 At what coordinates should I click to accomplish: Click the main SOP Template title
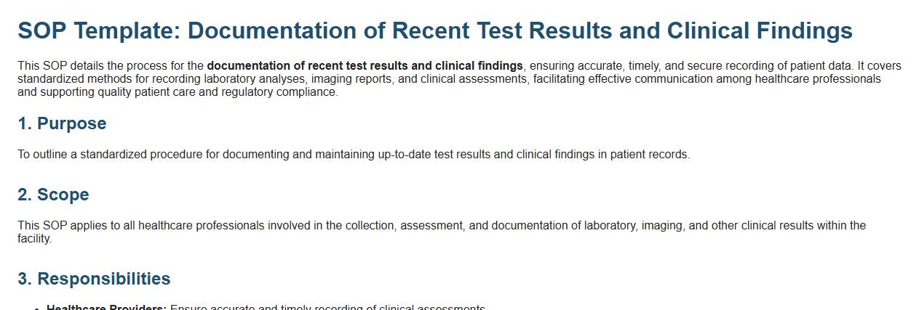coord(434,31)
